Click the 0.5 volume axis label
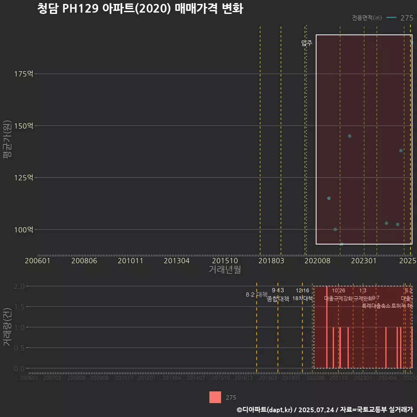417x417 pixels. click(19, 348)
